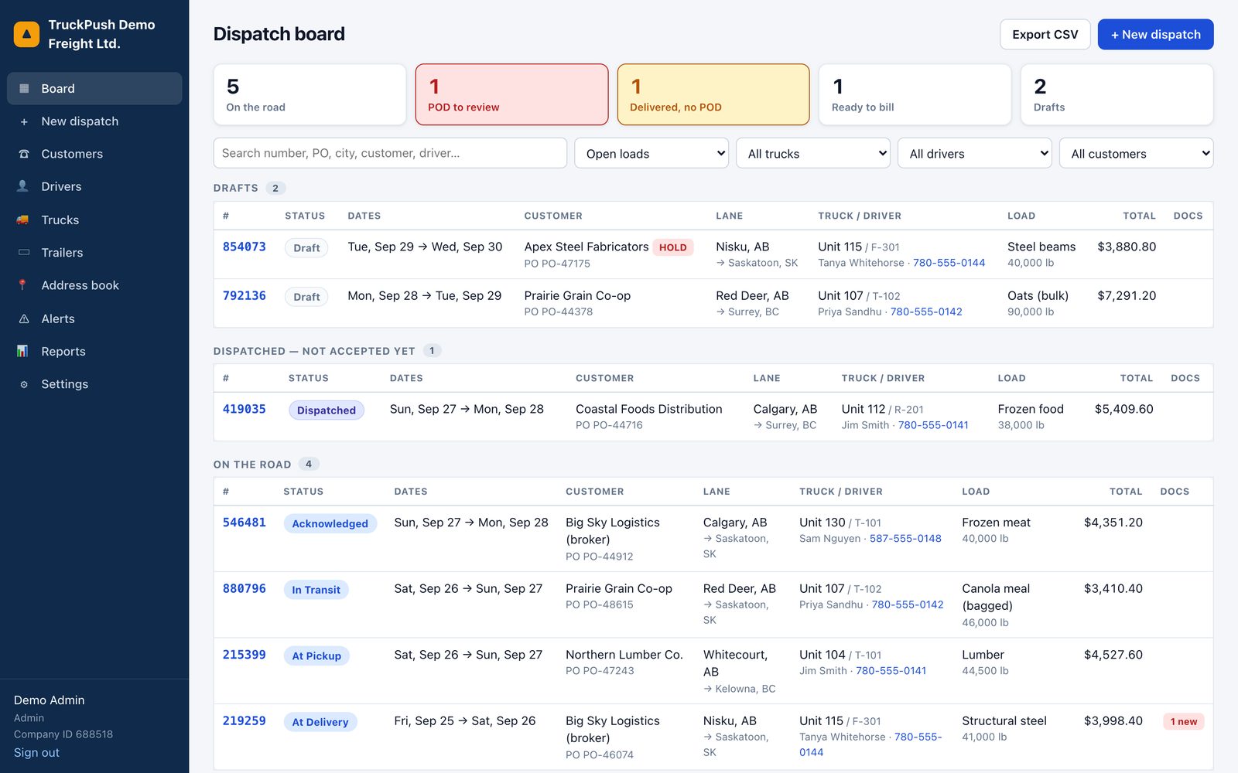
Task: Click the $7,291.20 total cell
Action: point(1127,295)
